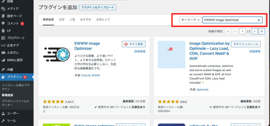The image size is (270, 126).
Task: Click the ツール menu label
Action: (11, 121)
